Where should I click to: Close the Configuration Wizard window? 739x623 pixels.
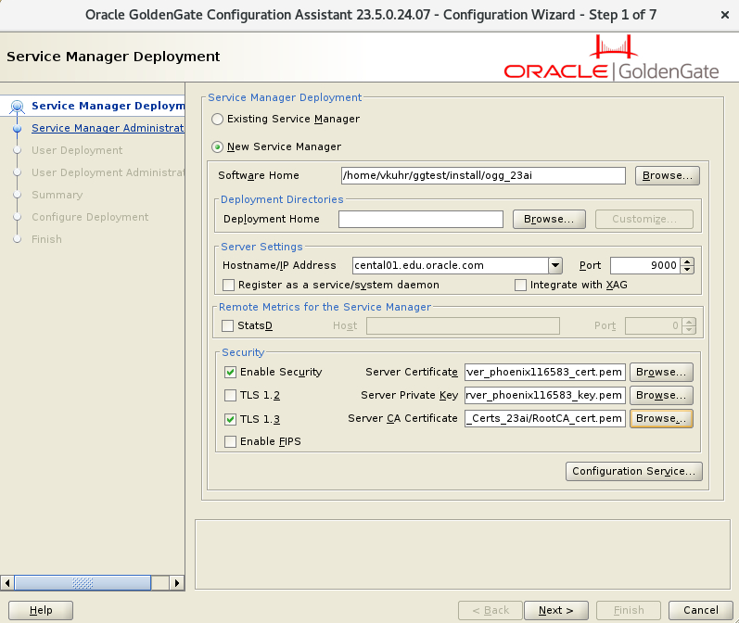pos(725,15)
